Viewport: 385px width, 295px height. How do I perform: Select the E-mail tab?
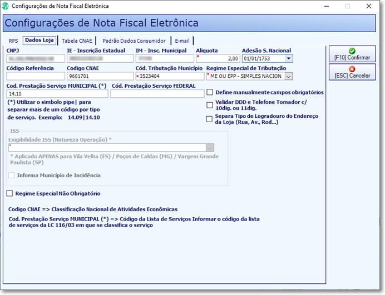coord(182,41)
